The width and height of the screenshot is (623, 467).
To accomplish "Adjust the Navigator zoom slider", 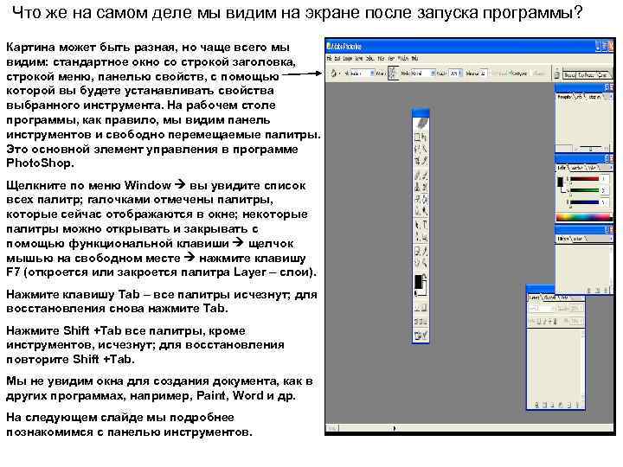I will [x=589, y=149].
